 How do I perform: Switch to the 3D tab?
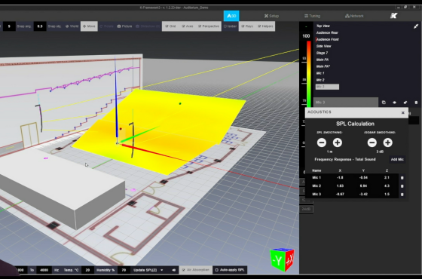point(231,16)
